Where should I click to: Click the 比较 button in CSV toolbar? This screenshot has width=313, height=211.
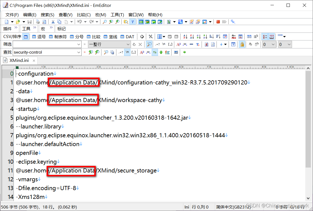click(93, 37)
